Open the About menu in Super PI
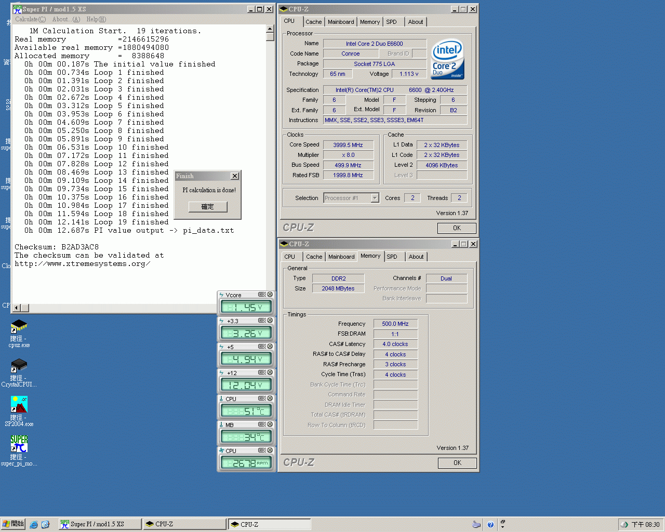 click(x=66, y=19)
